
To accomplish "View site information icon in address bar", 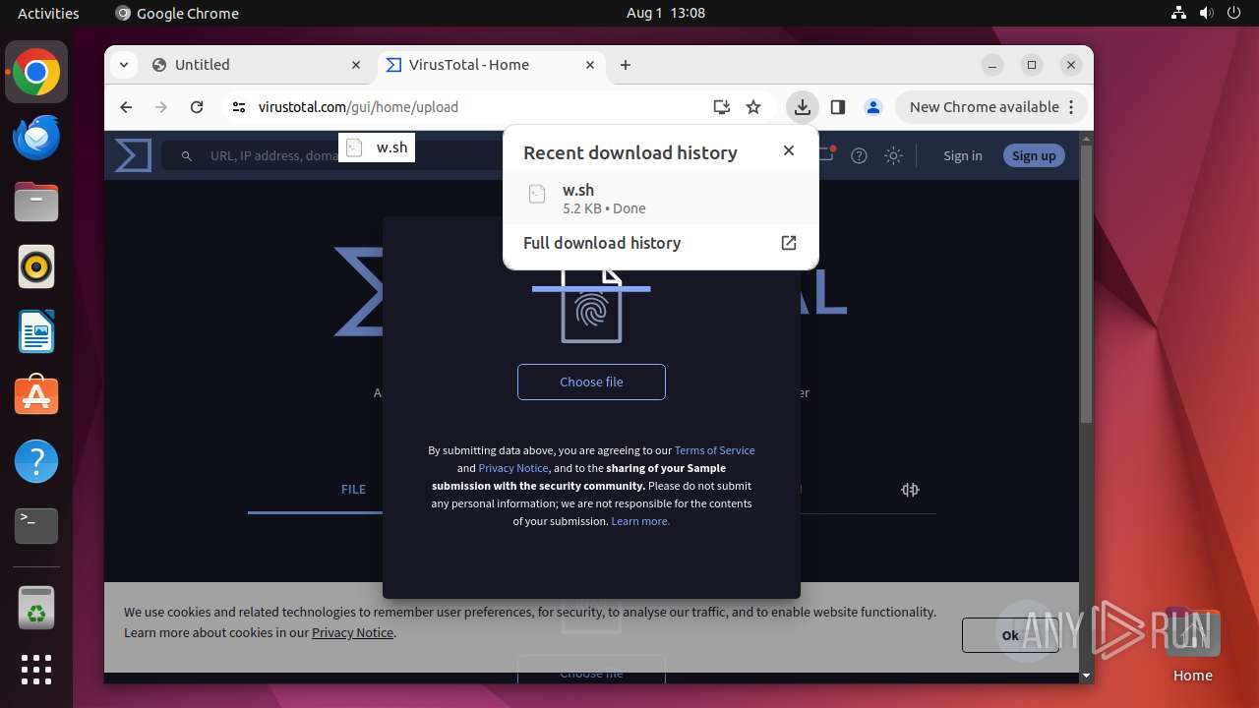I will coord(238,107).
